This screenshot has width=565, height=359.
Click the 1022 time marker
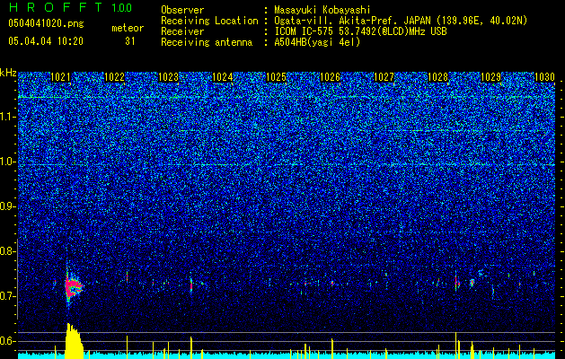click(x=114, y=77)
